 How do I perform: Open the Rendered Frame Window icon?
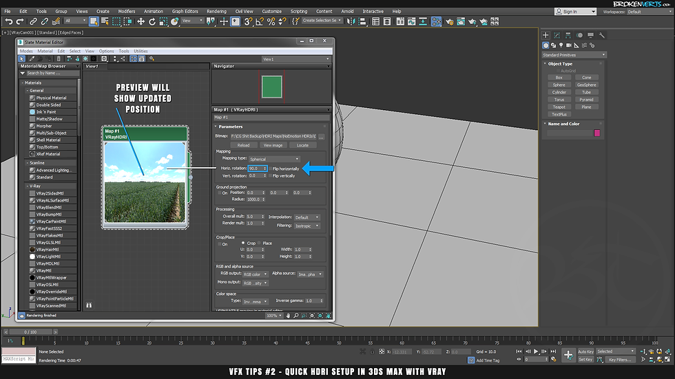click(461, 21)
